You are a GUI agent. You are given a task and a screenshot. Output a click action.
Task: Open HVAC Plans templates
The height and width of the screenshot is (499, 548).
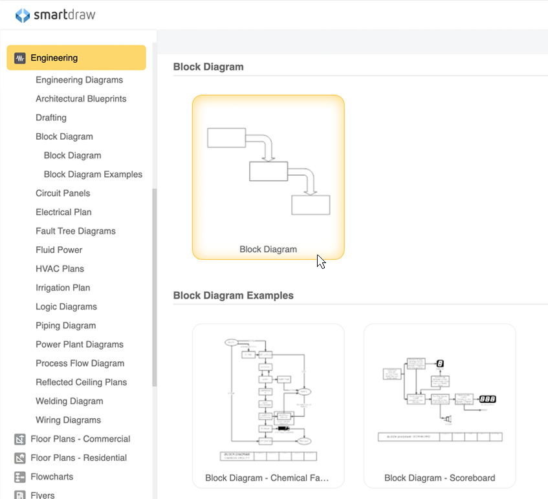point(60,268)
